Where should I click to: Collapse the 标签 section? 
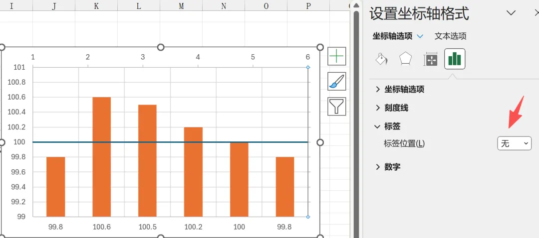(x=388, y=126)
